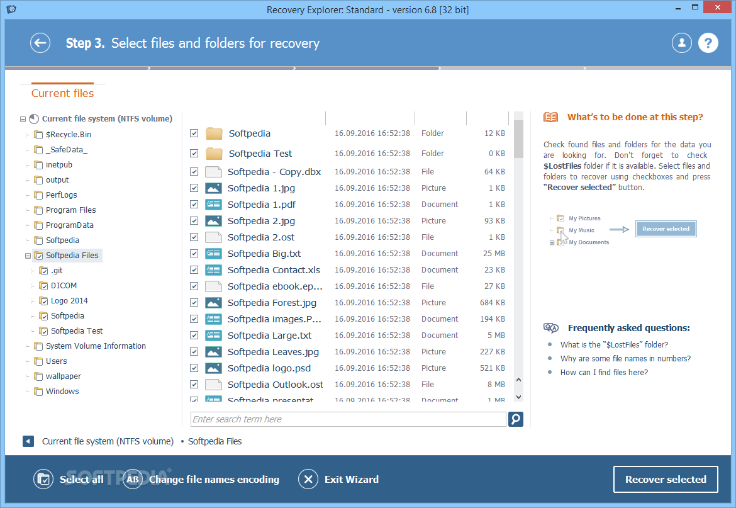Select the System Volume Information folder
This screenshot has height=508, width=736.
point(96,346)
